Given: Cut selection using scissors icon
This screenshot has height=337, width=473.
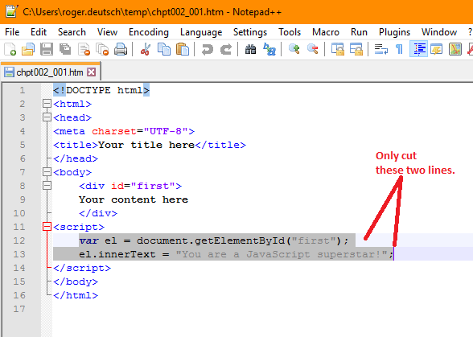Looking at the screenshot, I should (146, 49).
